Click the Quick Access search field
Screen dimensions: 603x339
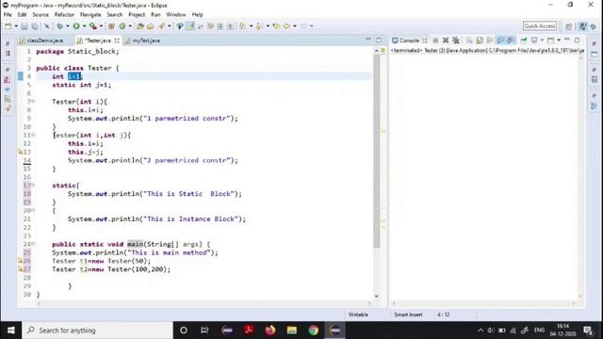point(540,25)
